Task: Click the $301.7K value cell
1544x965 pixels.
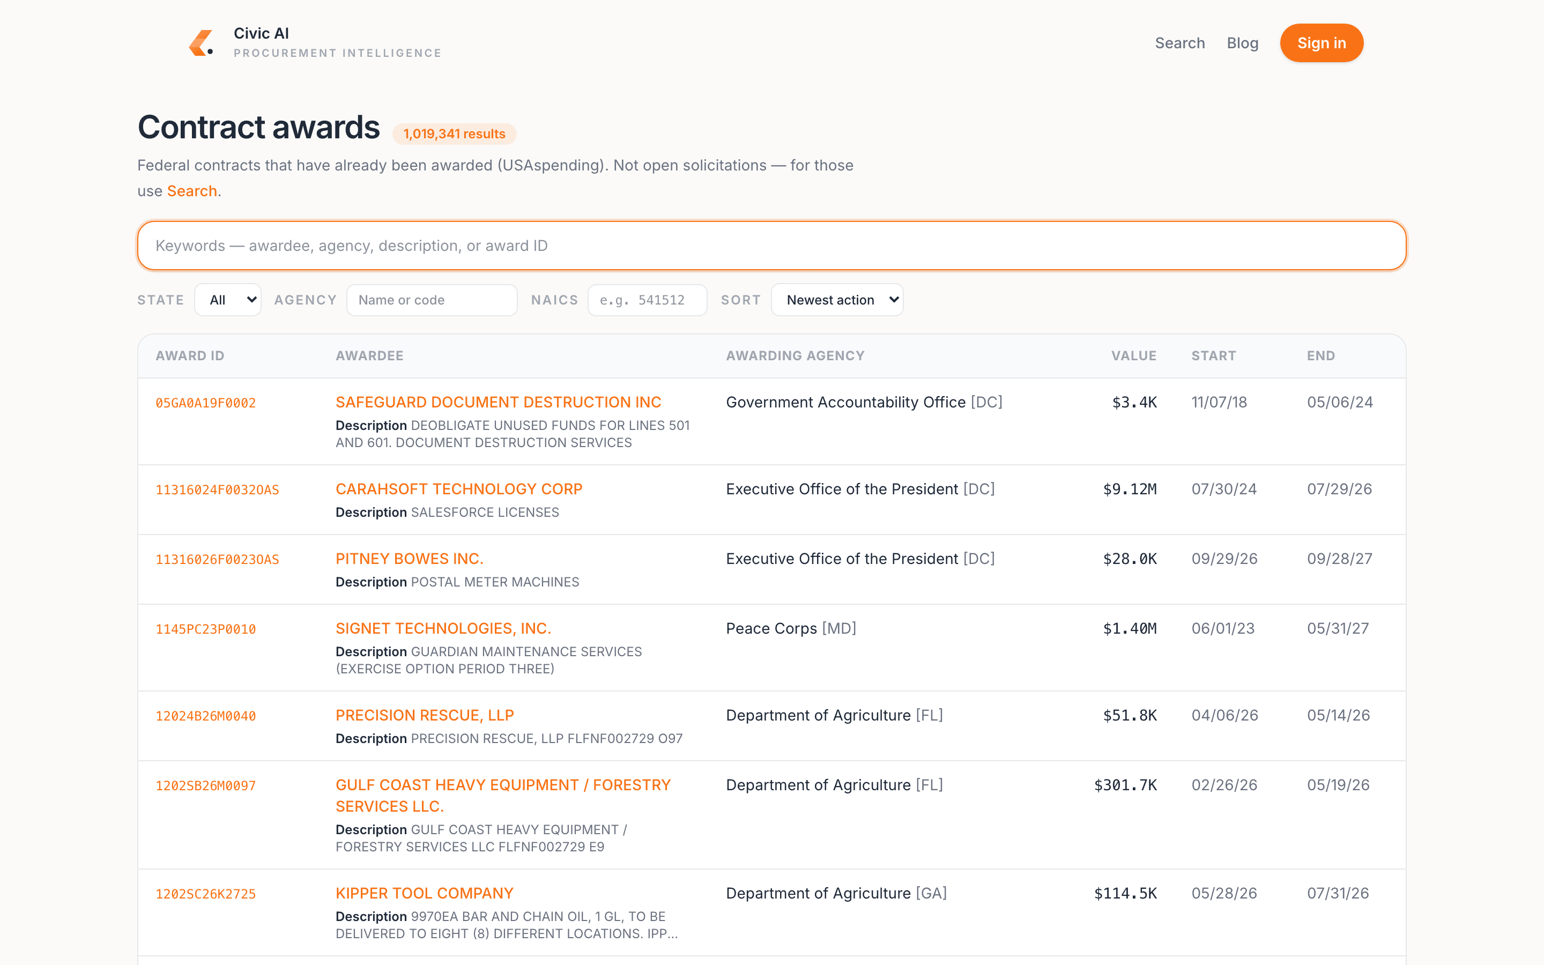Action: [x=1125, y=784]
